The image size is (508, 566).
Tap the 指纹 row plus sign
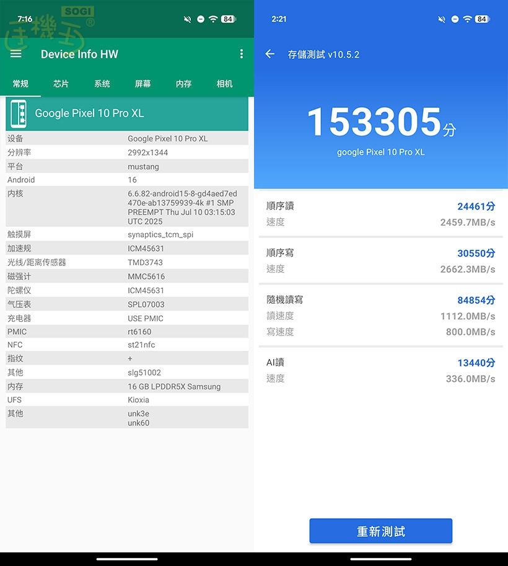pyautogui.click(x=130, y=358)
